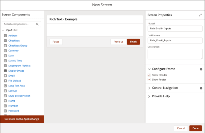This screenshot has height=133, width=205.
Task: Click the File Upload component icon
Action: click(5, 81)
